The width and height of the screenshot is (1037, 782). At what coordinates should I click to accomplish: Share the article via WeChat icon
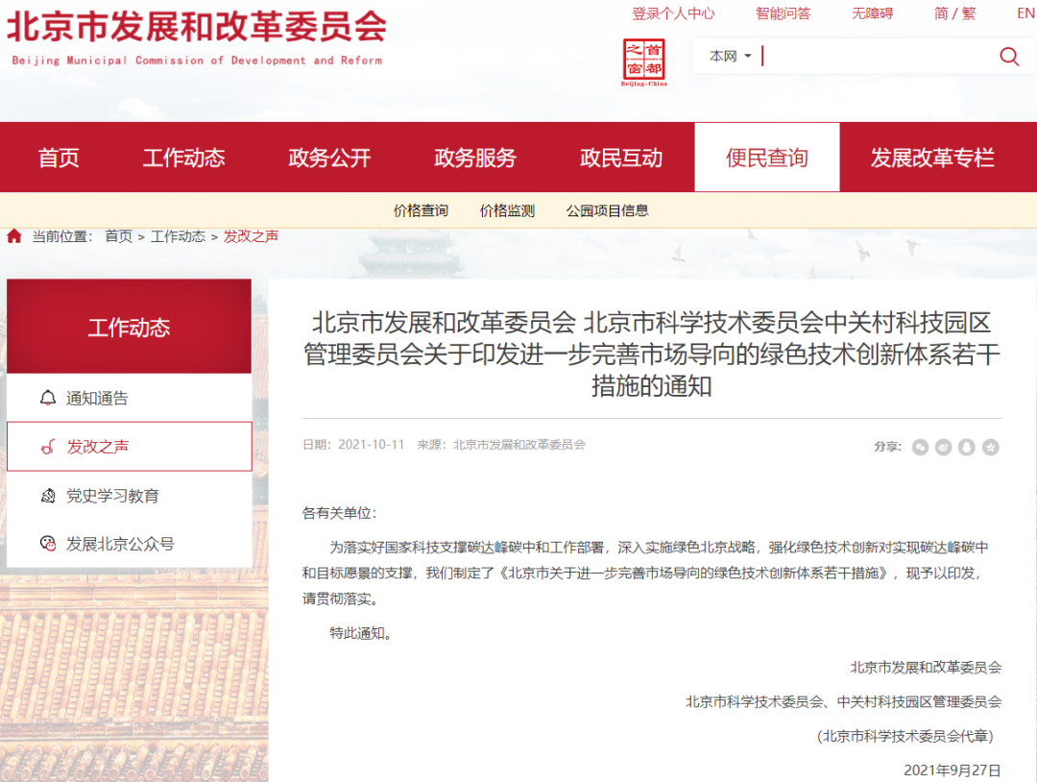[x=920, y=448]
